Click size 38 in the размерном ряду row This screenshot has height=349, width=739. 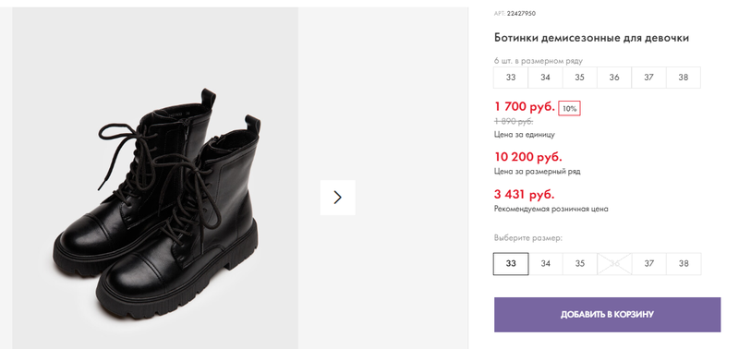click(x=684, y=78)
